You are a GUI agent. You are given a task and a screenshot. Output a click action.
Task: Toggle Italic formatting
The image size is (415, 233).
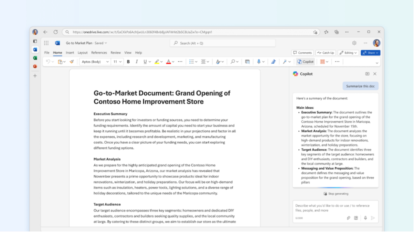pyautogui.click(x=137, y=62)
